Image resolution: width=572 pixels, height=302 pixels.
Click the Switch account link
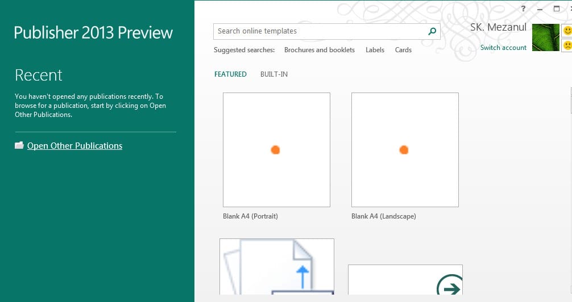pyautogui.click(x=503, y=48)
